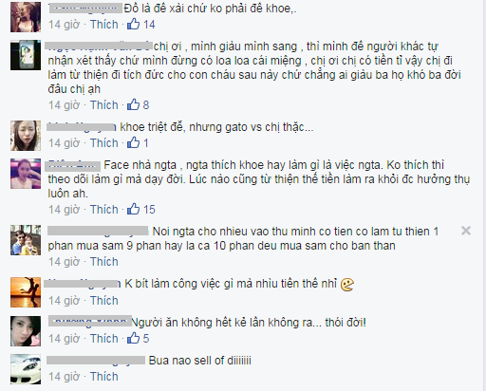The width and height of the screenshot is (486, 391).
Task: Open avatar beside 'Face nhà ngta' comment
Action: pyautogui.click(x=26, y=174)
